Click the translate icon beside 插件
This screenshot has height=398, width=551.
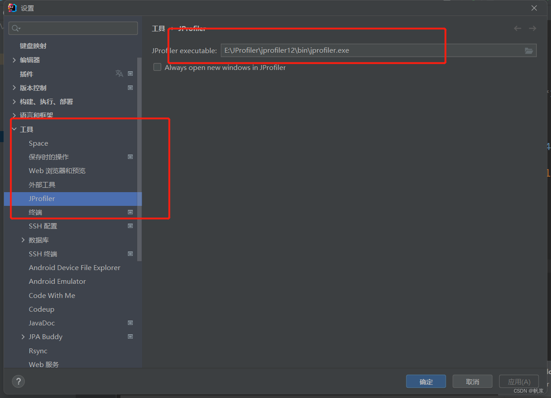[x=119, y=73]
